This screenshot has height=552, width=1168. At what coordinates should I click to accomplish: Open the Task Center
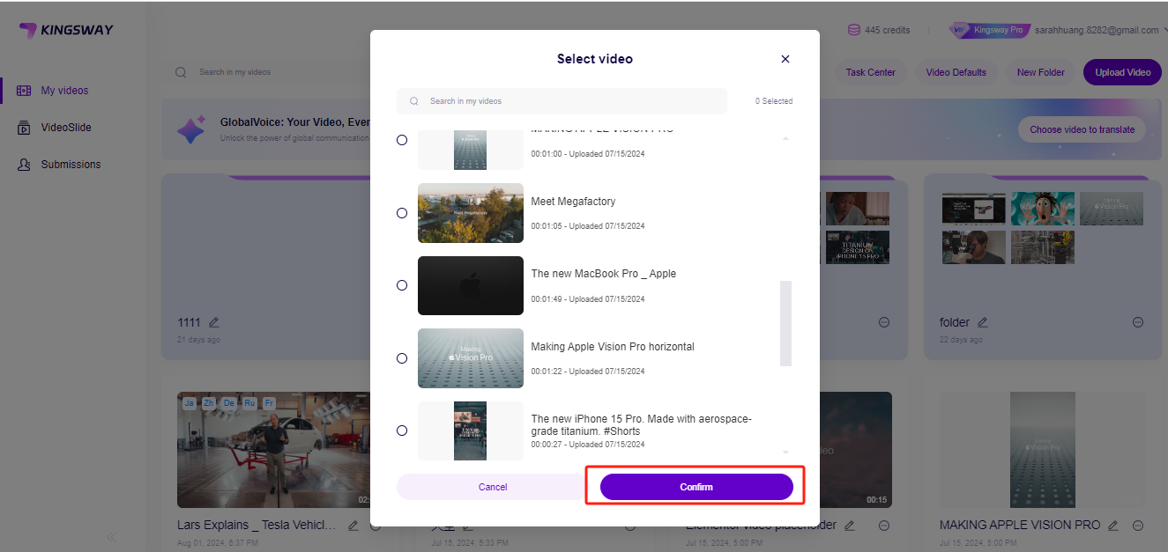870,72
